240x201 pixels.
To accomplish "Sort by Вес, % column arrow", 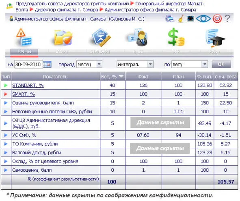I will click(x=121, y=76).
